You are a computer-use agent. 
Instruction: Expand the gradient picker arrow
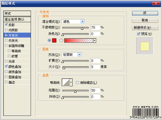click(x=95, y=40)
